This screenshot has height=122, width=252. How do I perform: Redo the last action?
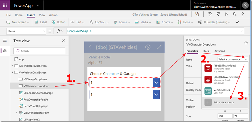click(x=218, y=14)
